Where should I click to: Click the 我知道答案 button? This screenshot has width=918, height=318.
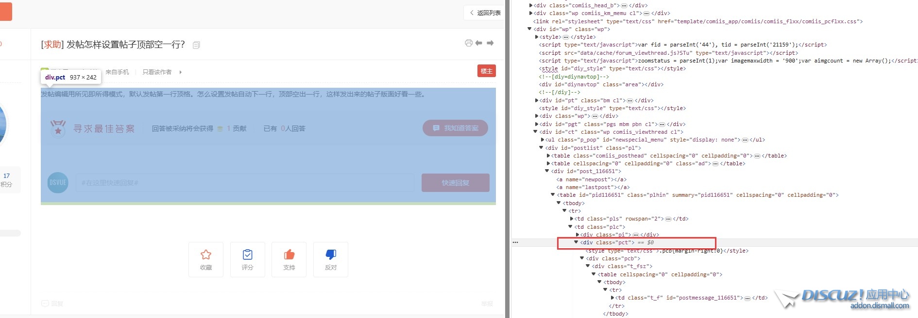(x=455, y=128)
